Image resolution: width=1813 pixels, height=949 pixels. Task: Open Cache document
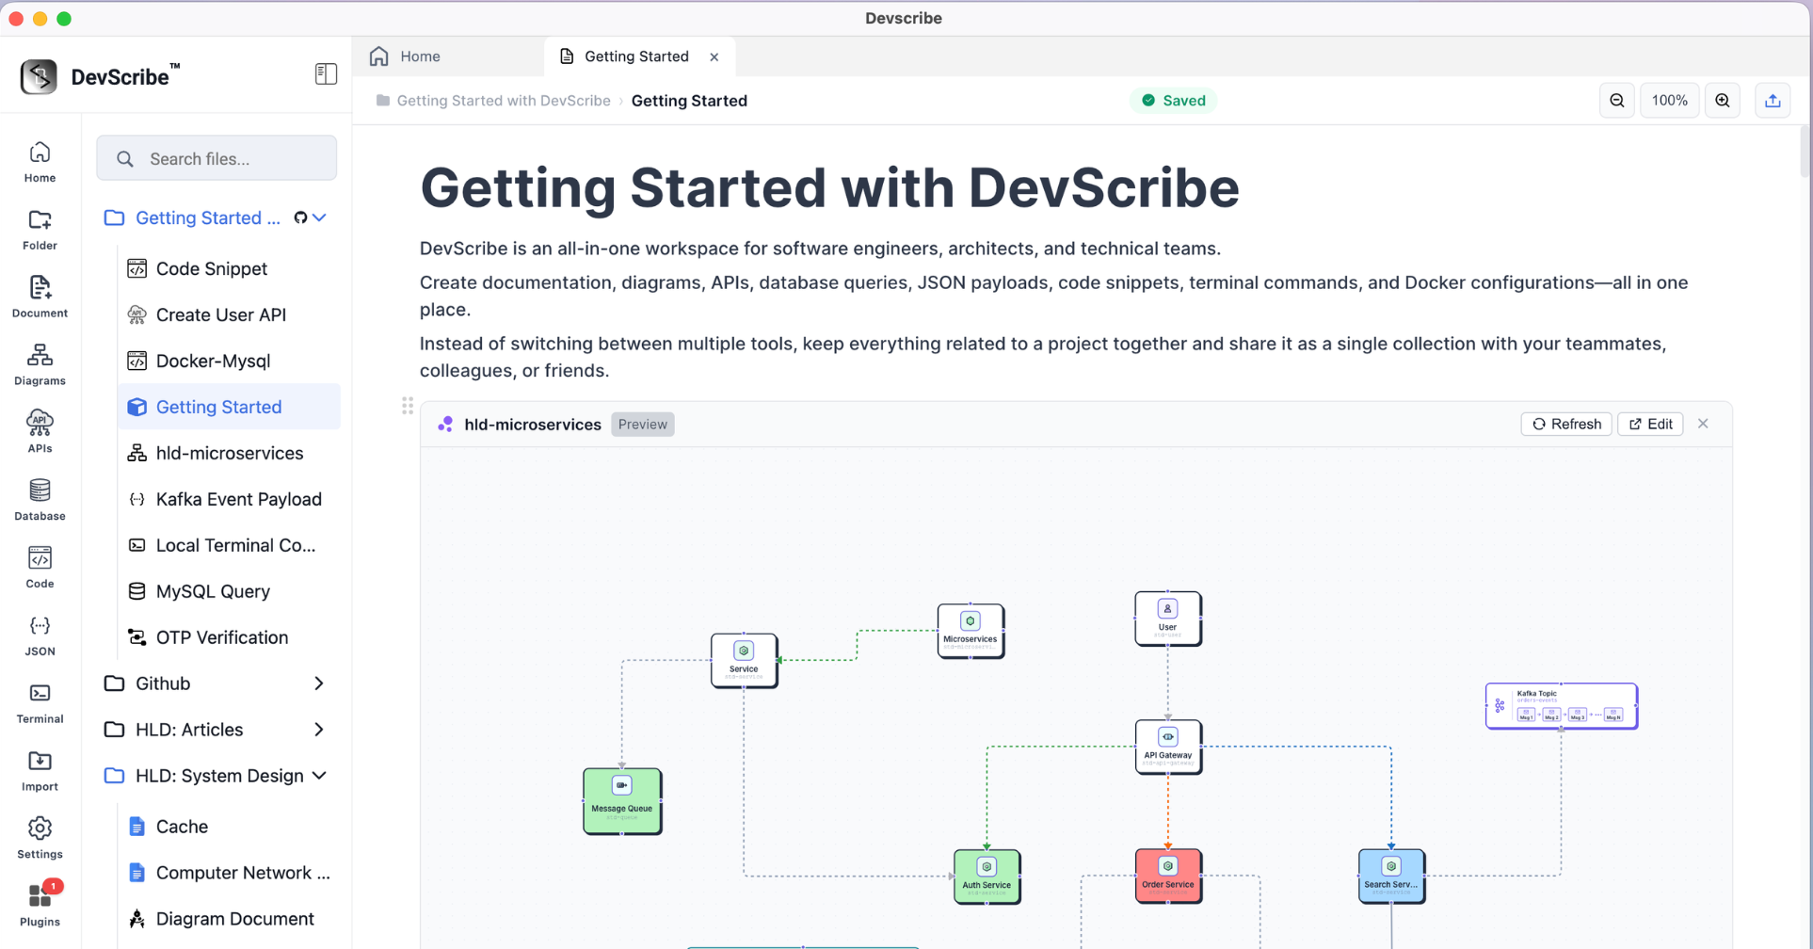(230, 827)
